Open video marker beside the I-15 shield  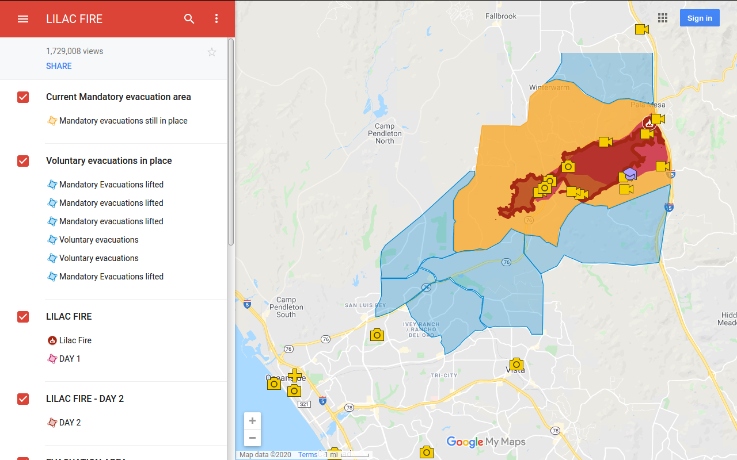(x=663, y=167)
